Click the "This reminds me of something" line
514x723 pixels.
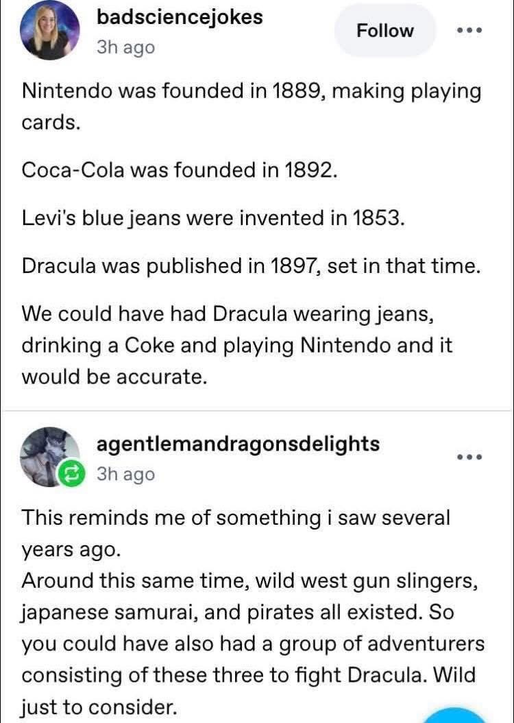[236, 517]
